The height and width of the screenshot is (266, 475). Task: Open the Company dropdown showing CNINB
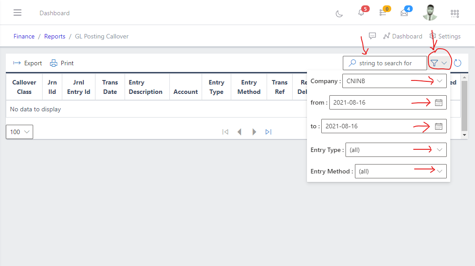(440, 81)
